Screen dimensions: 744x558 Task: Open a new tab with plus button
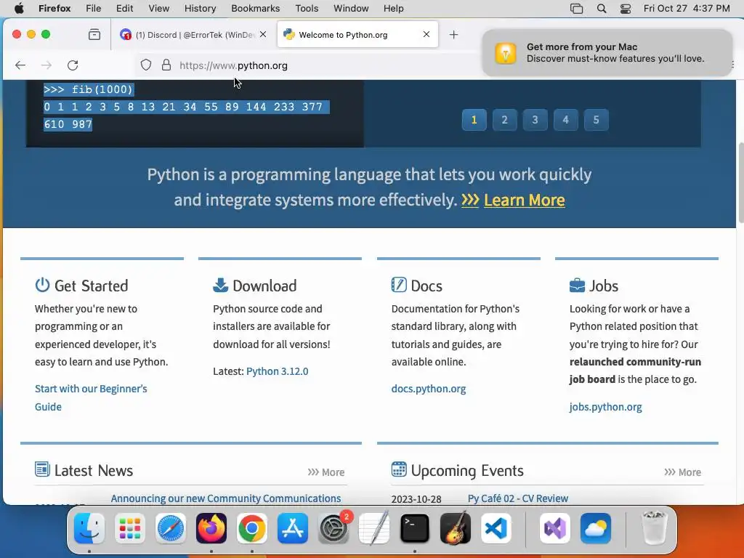(x=453, y=34)
